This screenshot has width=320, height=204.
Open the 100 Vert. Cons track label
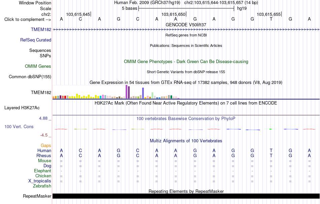click(x=19, y=126)
